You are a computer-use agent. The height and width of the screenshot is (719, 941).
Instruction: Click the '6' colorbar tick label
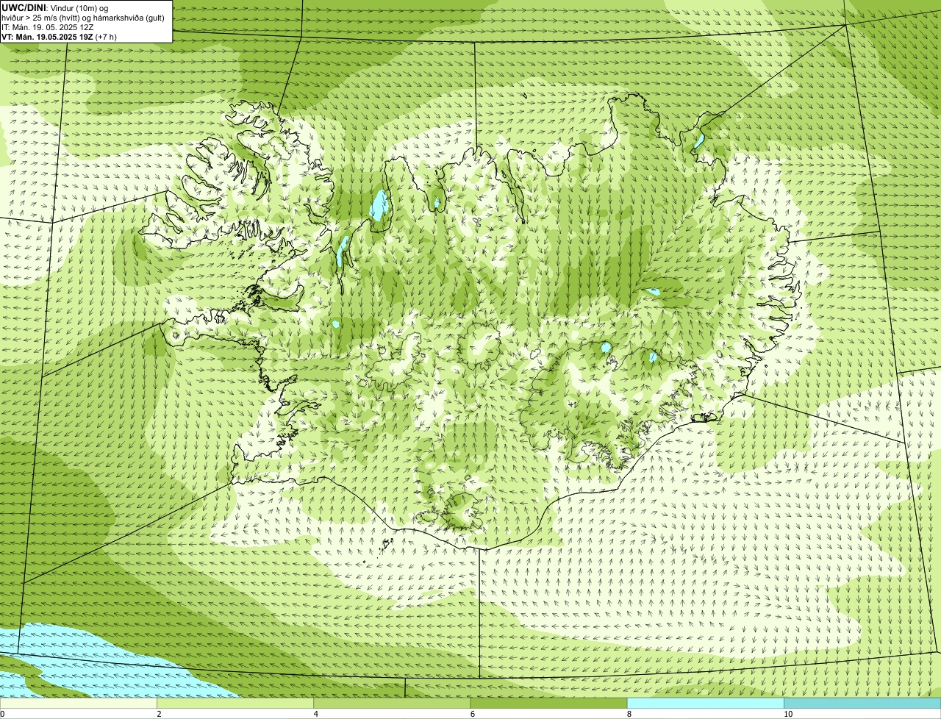coord(472,714)
